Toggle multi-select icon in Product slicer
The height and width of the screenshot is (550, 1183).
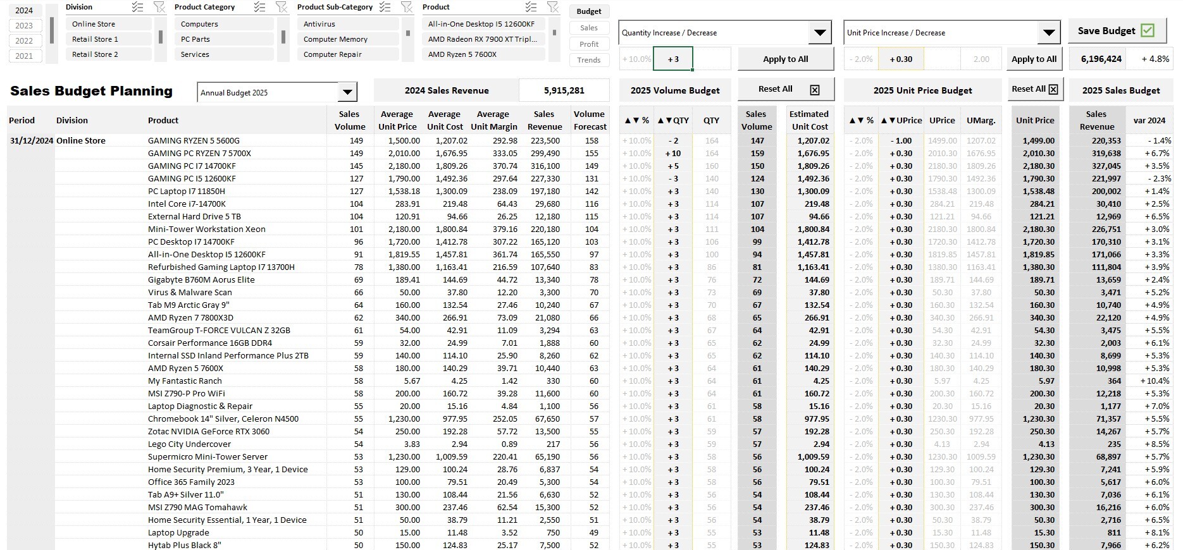[x=531, y=7]
